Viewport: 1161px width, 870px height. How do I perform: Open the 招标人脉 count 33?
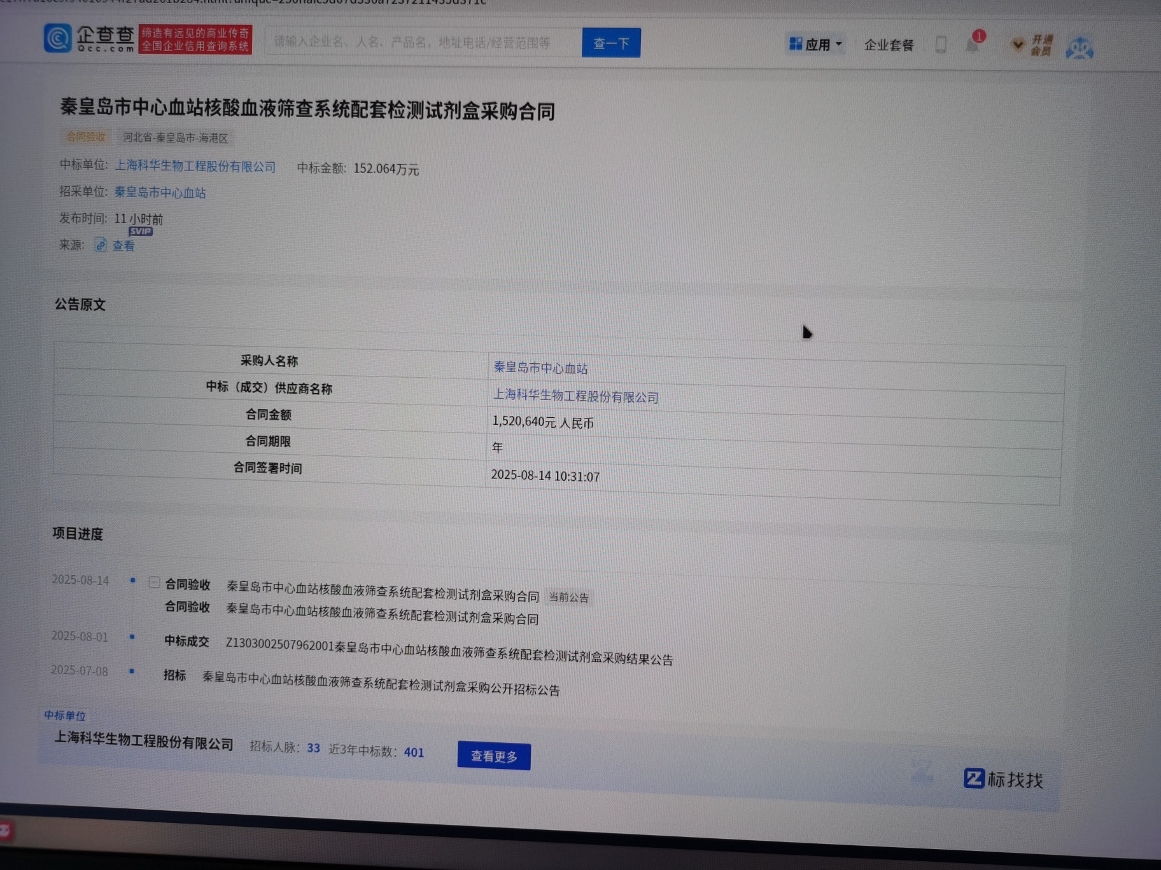[x=313, y=748]
